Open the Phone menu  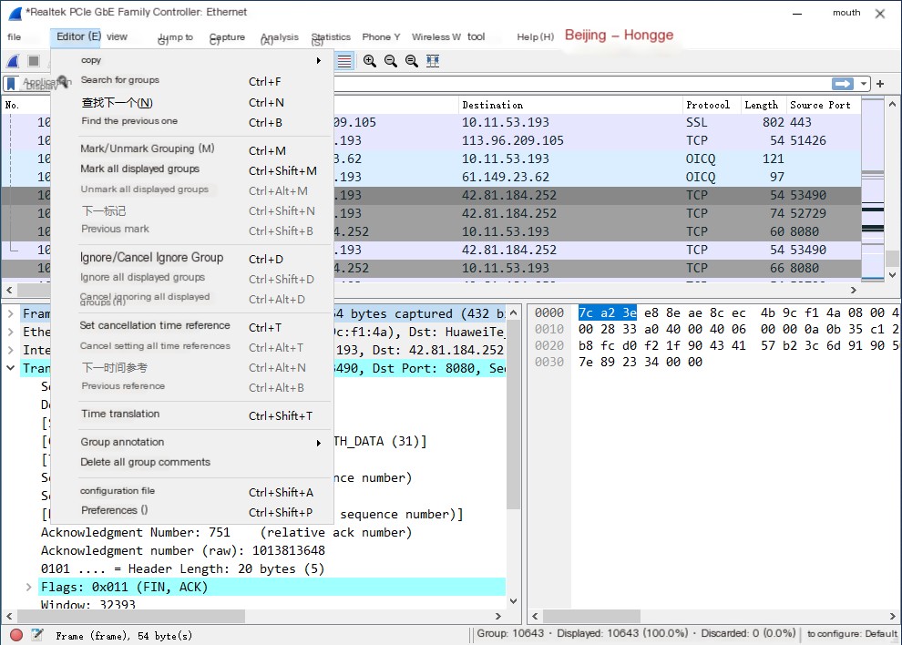(x=381, y=36)
